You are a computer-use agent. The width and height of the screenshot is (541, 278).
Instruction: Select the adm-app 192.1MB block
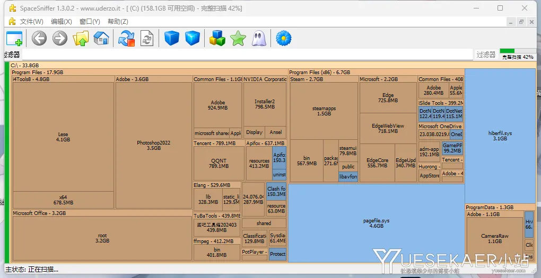coord(429,151)
